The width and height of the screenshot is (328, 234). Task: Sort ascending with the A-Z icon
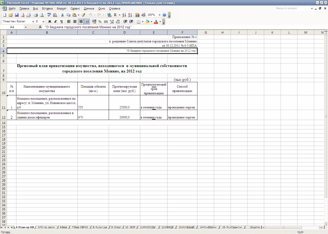[124, 15]
